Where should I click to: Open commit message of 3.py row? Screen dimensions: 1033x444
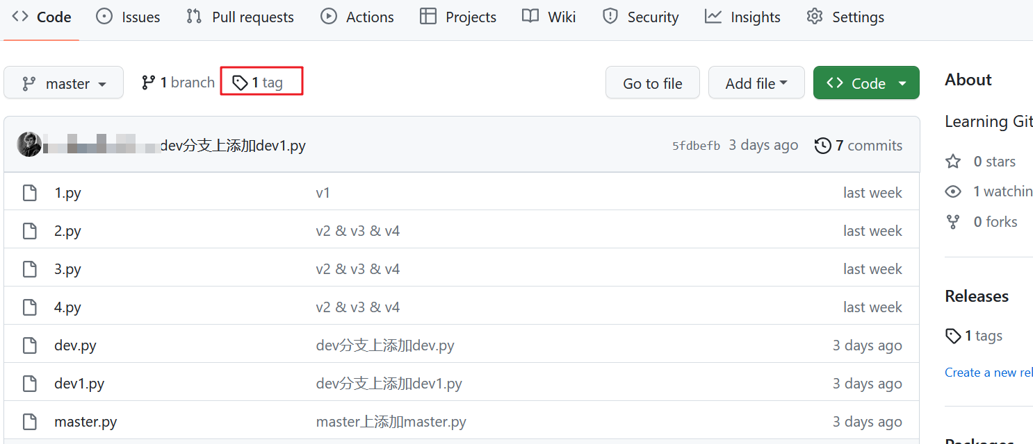(358, 269)
